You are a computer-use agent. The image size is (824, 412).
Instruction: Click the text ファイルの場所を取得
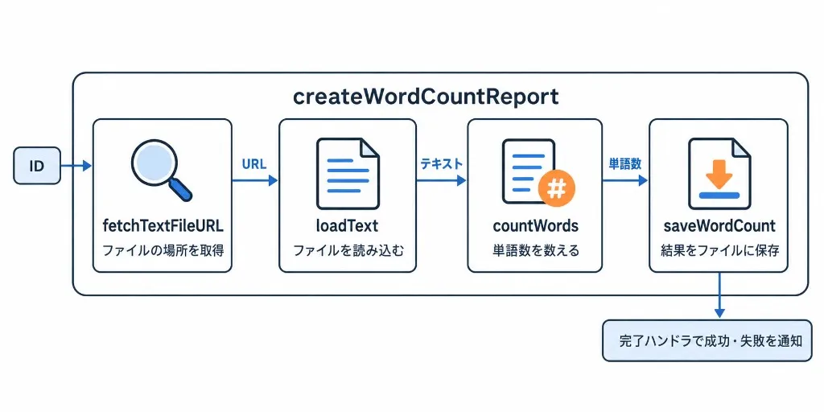tap(163, 251)
